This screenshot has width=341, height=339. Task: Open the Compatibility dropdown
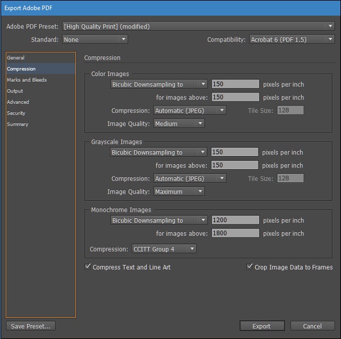[292, 40]
